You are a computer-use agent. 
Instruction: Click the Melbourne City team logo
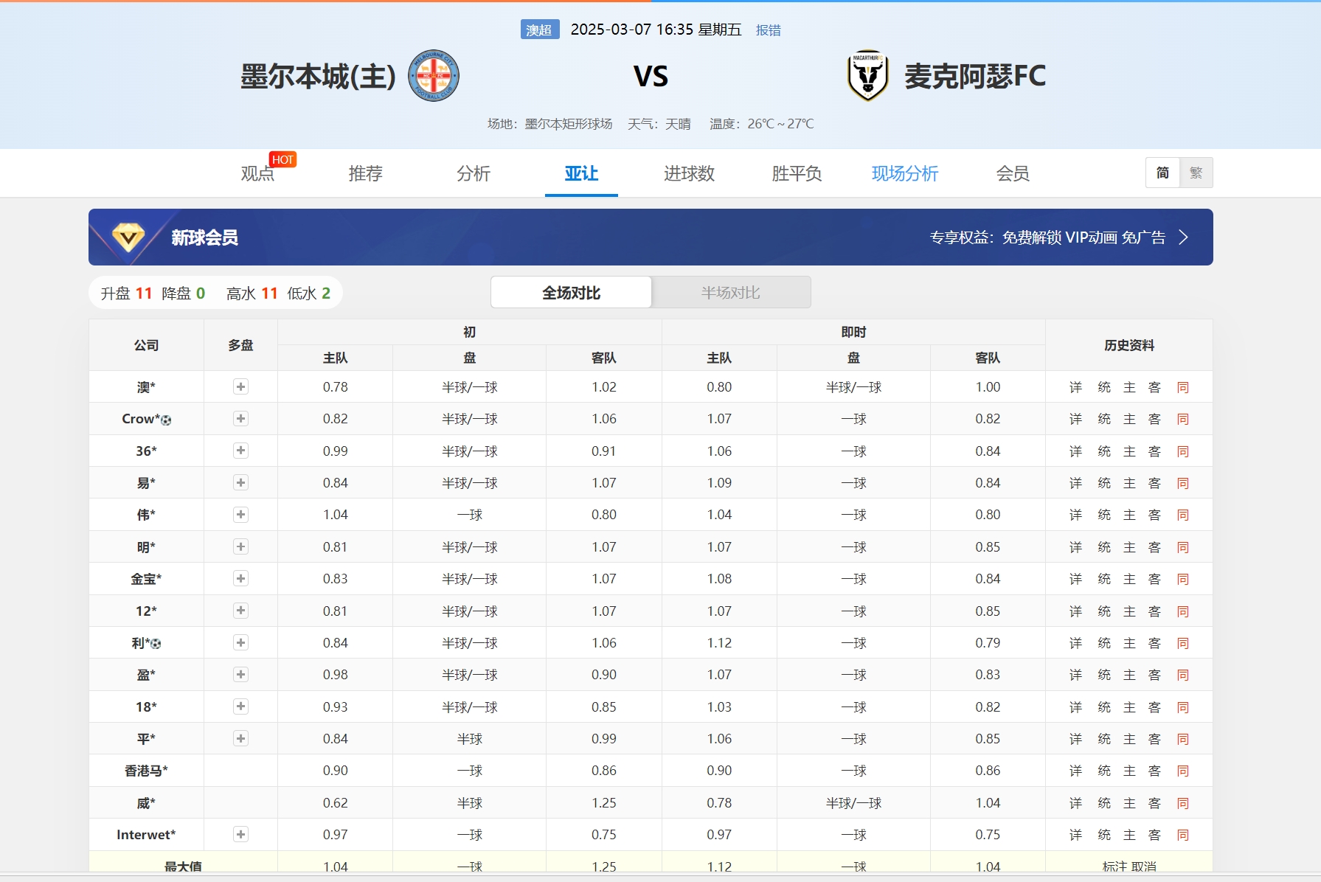[434, 76]
